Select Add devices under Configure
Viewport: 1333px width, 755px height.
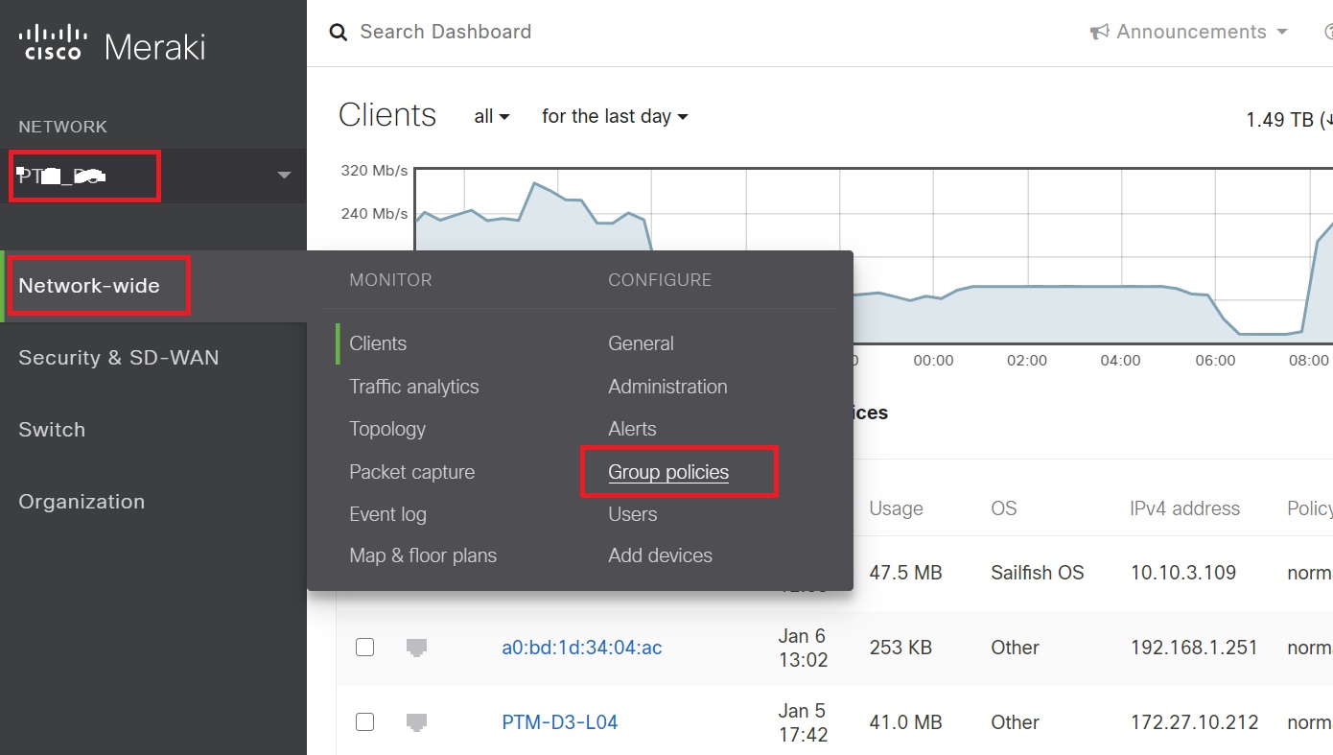[660, 555]
